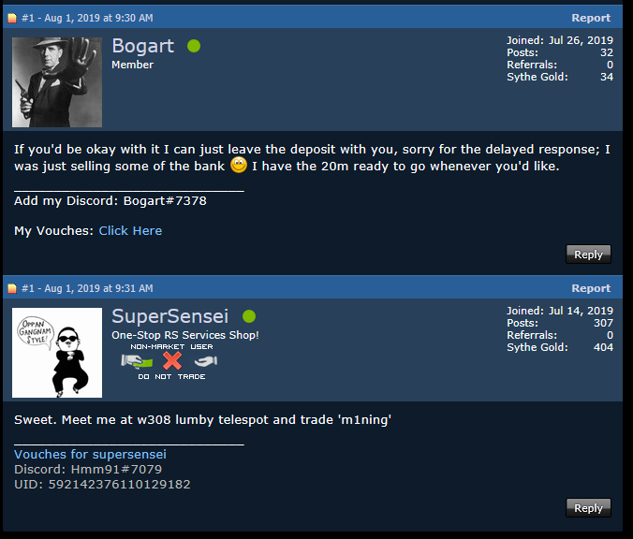This screenshot has width=633, height=539.
Task: Report SuperSensei's post
Action: (x=591, y=288)
